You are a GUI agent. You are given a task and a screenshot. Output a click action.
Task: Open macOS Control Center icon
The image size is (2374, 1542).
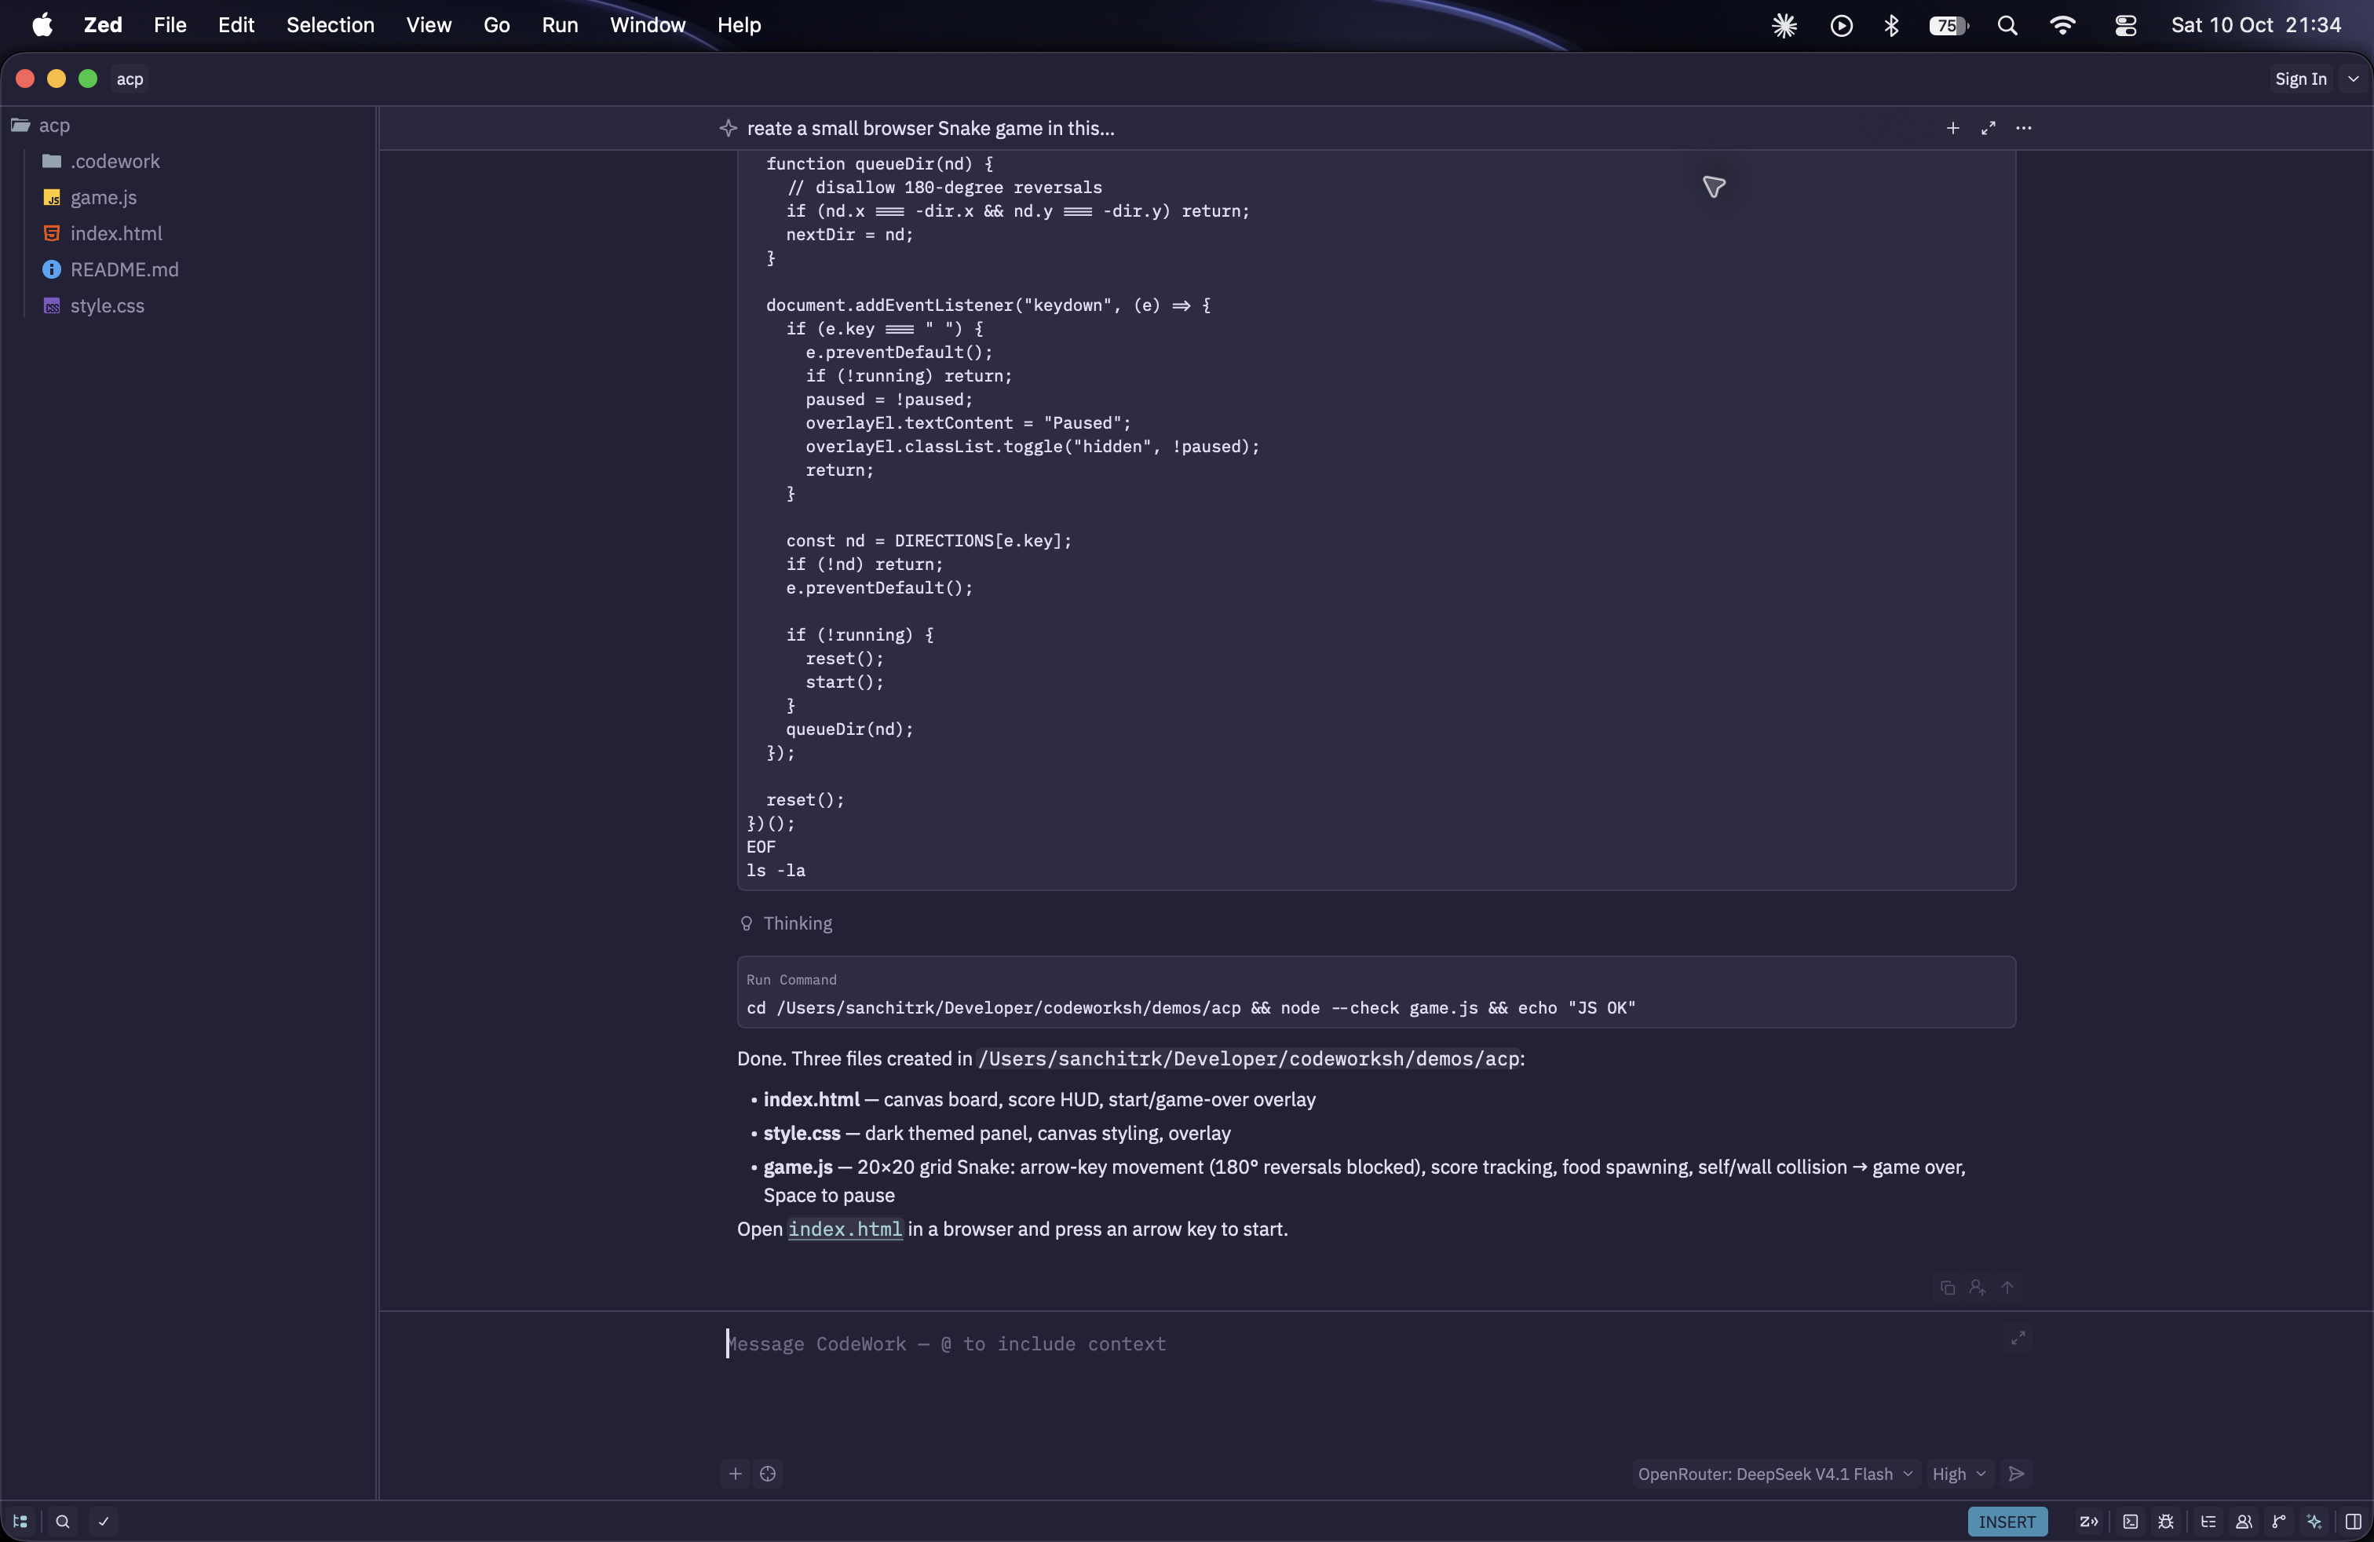(2124, 25)
